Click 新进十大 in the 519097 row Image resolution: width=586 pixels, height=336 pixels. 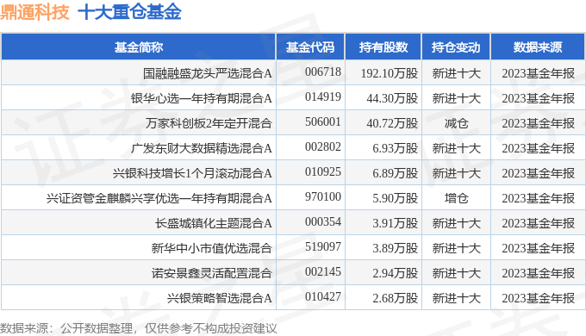pyautogui.click(x=457, y=248)
